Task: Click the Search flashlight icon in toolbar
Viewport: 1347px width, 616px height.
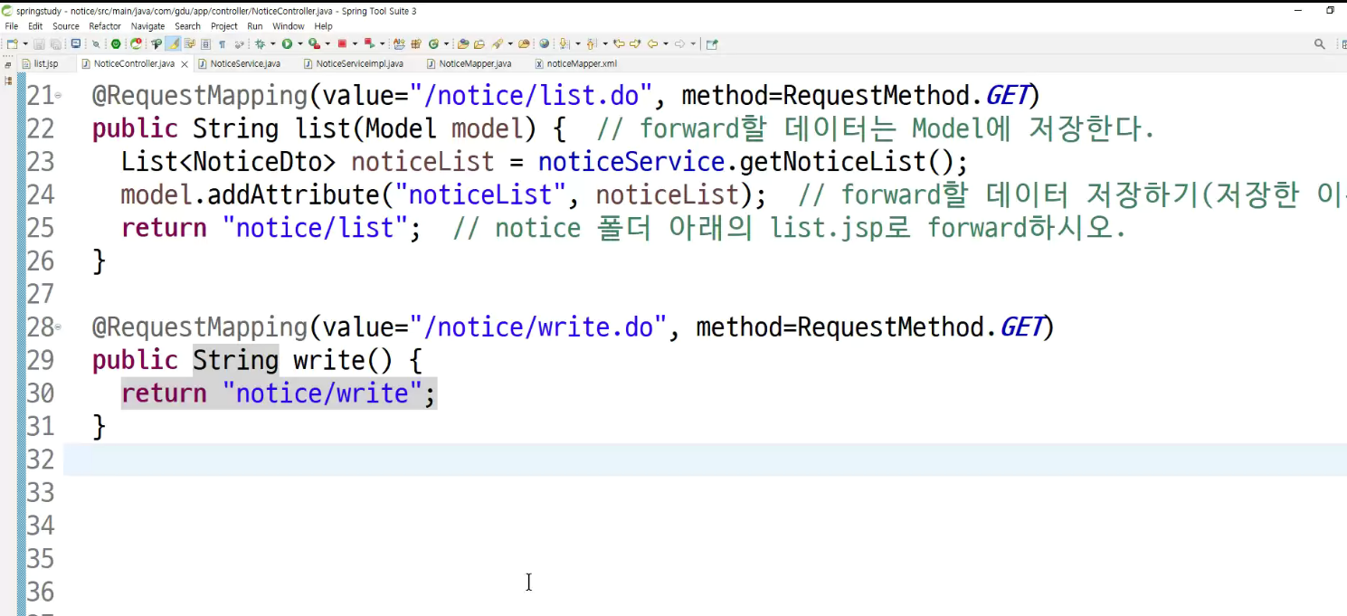Action: [x=497, y=43]
